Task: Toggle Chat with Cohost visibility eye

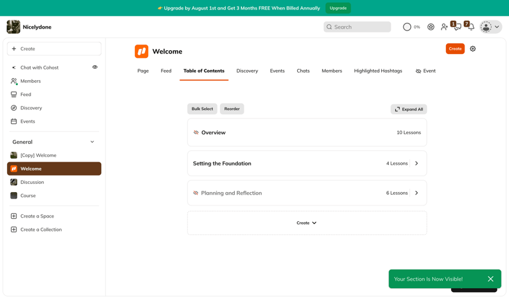Action: [95, 67]
